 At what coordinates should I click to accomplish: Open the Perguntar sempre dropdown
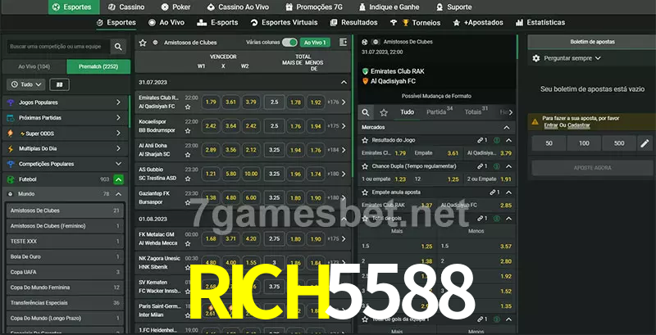pos(572,58)
